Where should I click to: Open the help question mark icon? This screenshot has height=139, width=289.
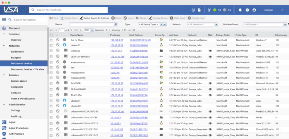pos(247,10)
